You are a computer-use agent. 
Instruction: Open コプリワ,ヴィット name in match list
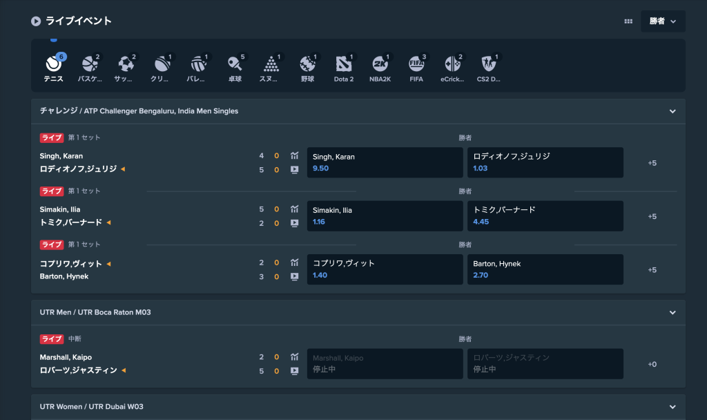point(71,264)
